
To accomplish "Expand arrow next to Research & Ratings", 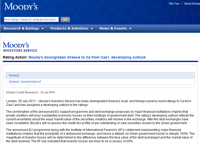I will pyautogui.click(x=43, y=29).
